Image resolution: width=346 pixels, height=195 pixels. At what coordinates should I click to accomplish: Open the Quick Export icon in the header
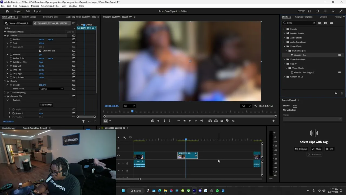click(317, 11)
